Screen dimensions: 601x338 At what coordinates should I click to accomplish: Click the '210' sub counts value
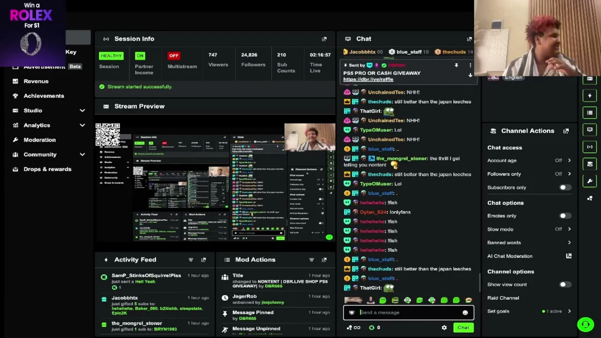click(281, 55)
